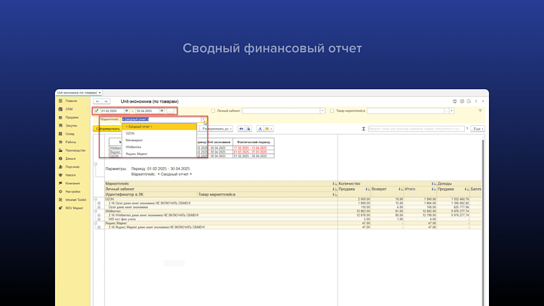544x306 pixels.
Task: Click the Фактический период table header
Action: [x=254, y=142]
